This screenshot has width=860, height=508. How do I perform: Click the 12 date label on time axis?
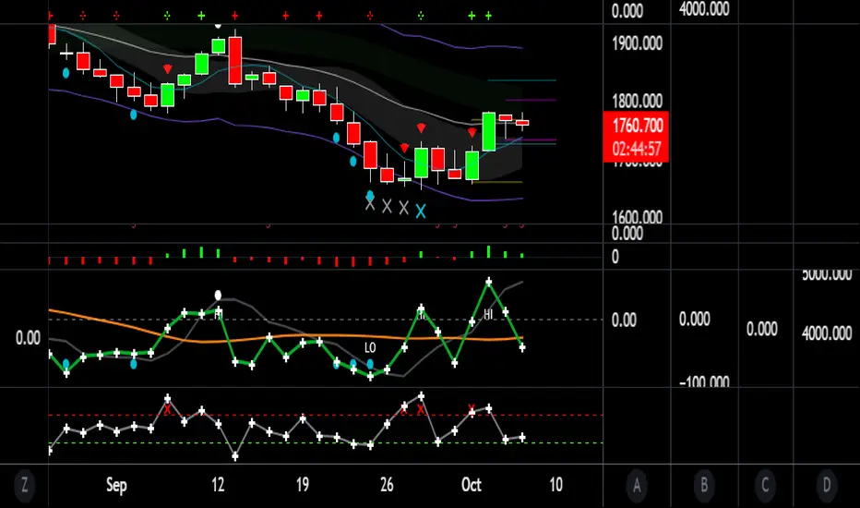pyautogui.click(x=219, y=485)
